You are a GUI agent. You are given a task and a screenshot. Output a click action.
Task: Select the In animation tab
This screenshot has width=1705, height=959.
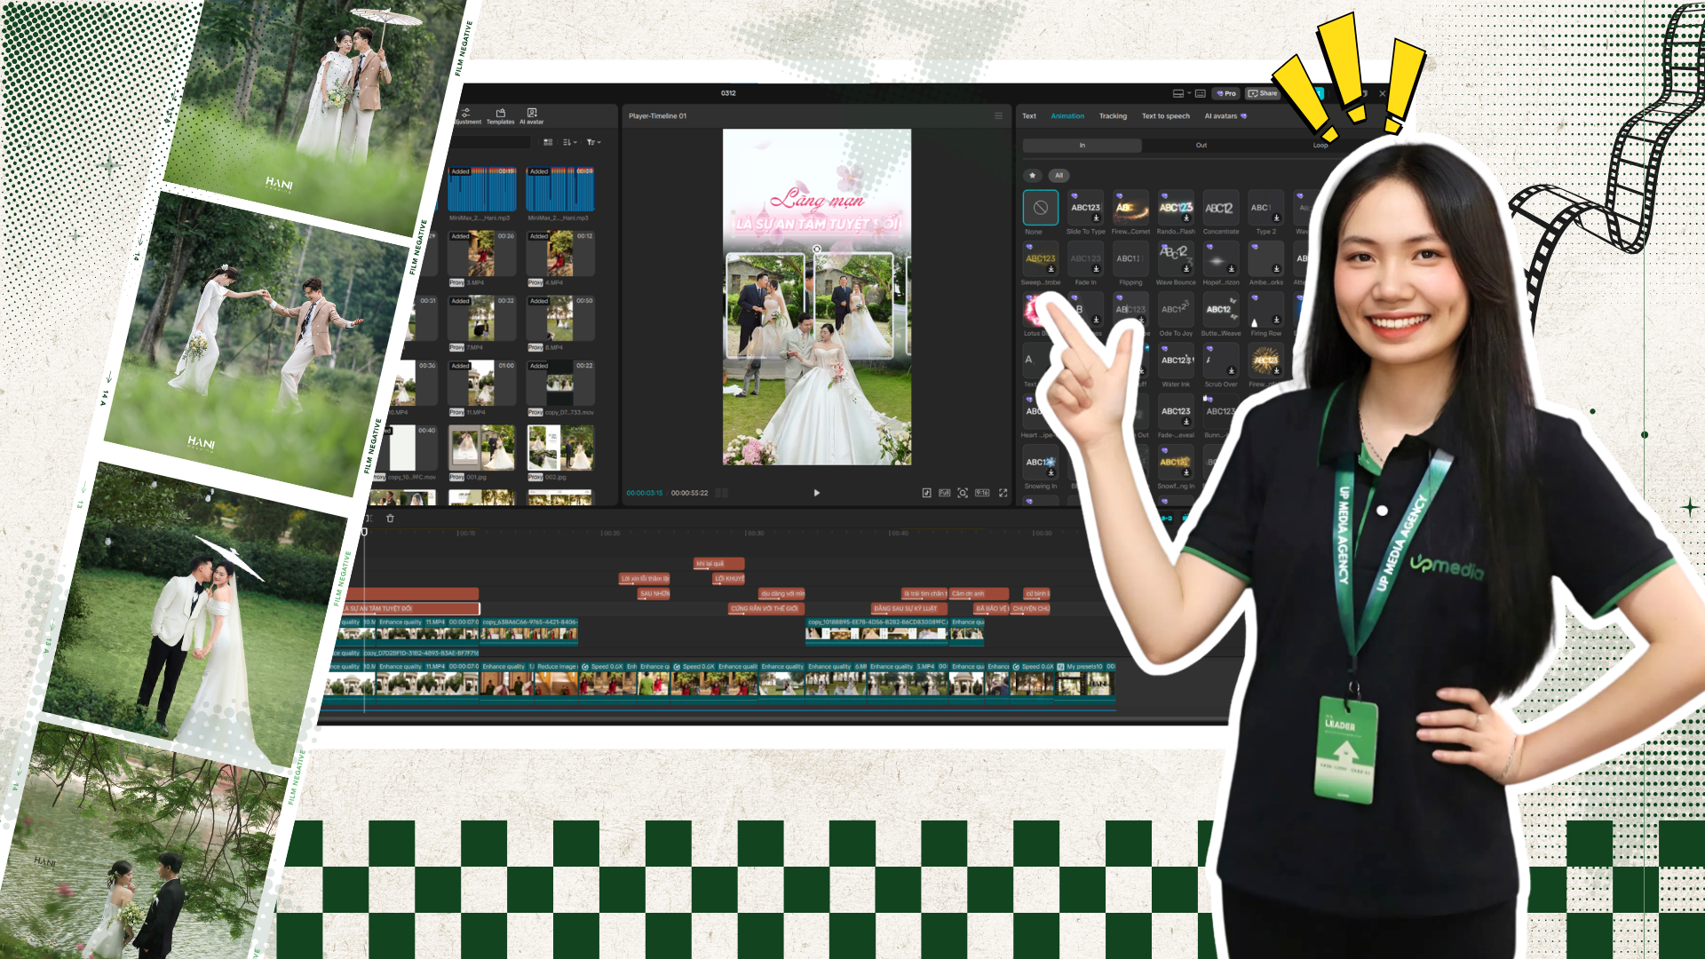[1082, 146]
